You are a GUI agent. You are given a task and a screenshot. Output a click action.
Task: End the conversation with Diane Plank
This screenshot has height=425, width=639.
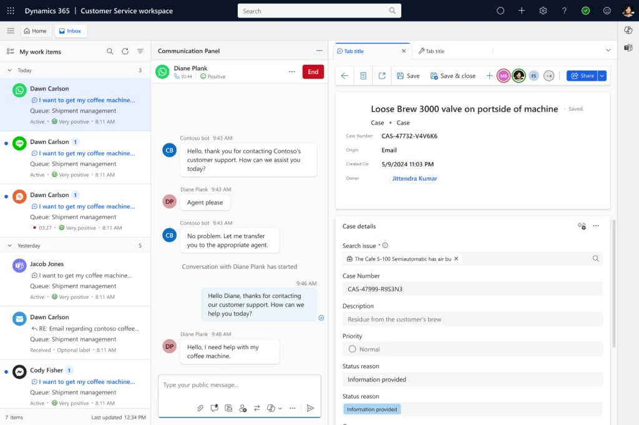pos(313,72)
